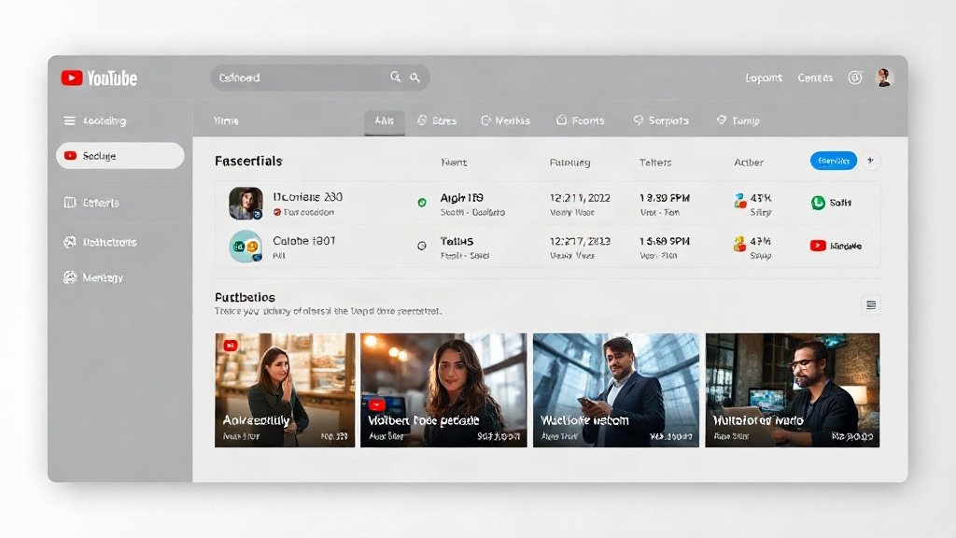Click the green status icon in the first row
This screenshot has width=956, height=538.
tap(421, 203)
